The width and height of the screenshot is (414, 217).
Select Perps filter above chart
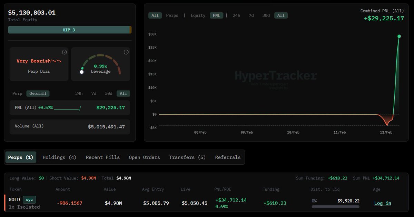point(172,15)
